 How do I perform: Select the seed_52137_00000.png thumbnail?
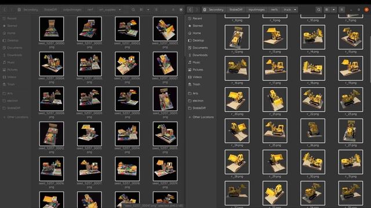point(52,29)
